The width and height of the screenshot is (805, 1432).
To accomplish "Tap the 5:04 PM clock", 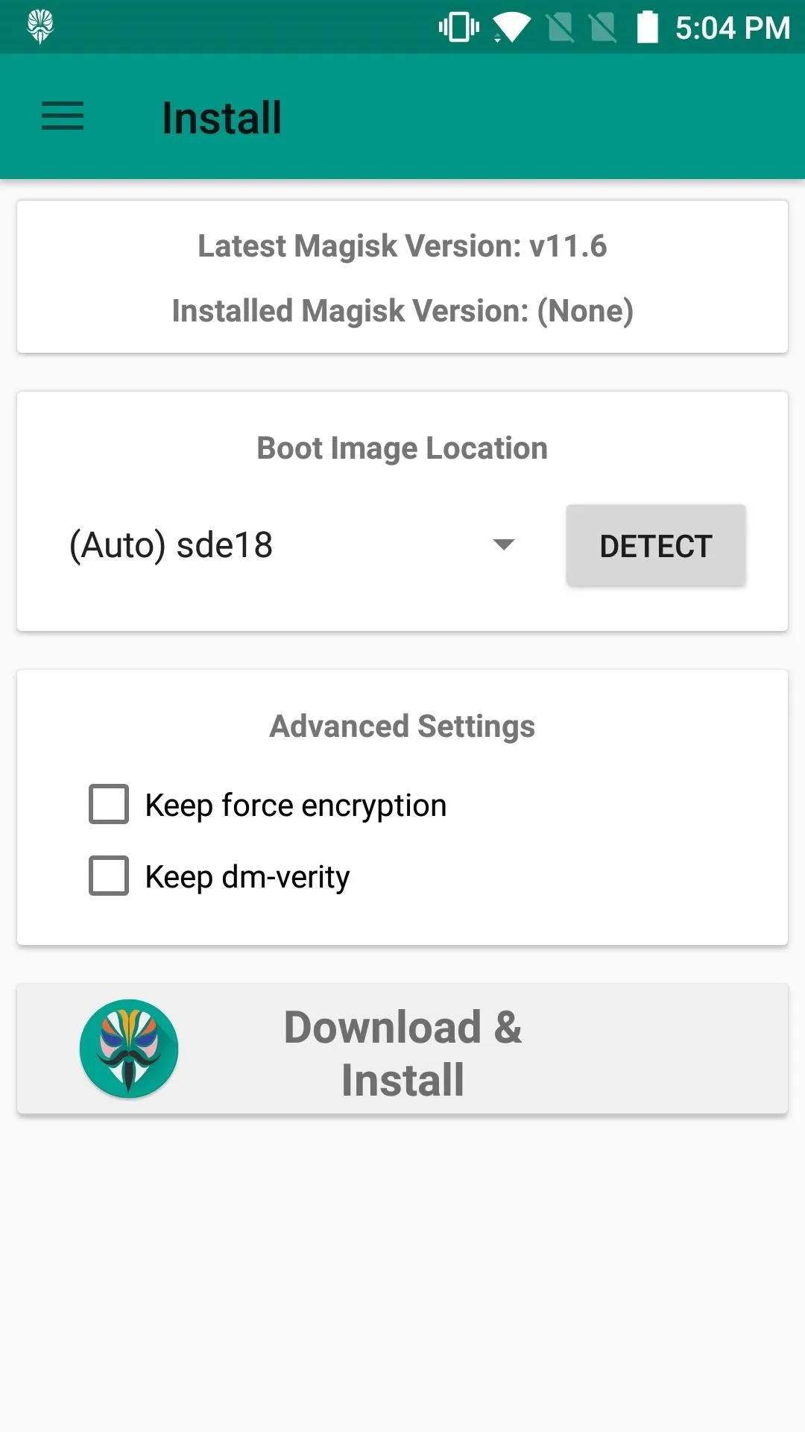I will (732, 28).
